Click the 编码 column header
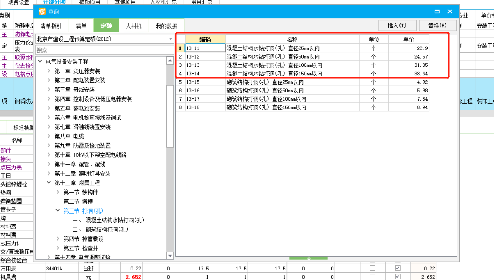494x280 pixels. 205,39
